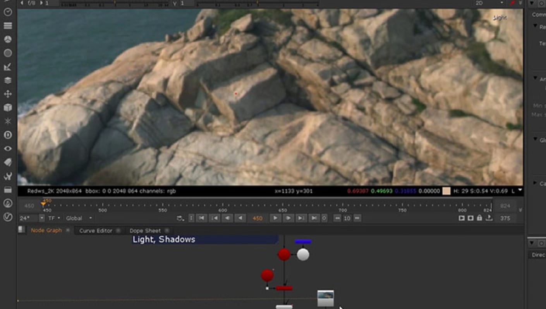The width and height of the screenshot is (546, 309).
Task: Open the Particles nodes menu (starburst icon)
Action: point(8,121)
